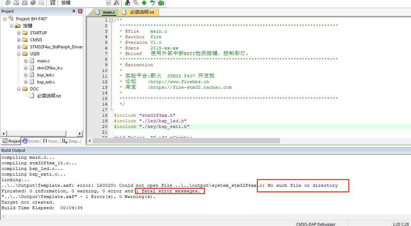The height and width of the screenshot is (226, 411).
Task: Click the Build target toolbar icon
Action: [x=16, y=3]
